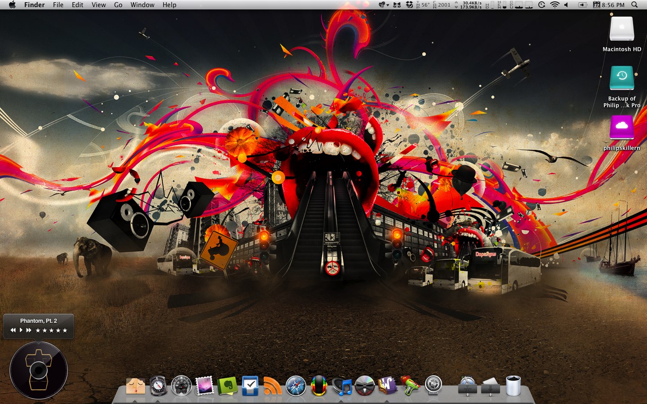This screenshot has width=647, height=404.
Task: Open System Preferences gear in dock
Action: point(434,385)
